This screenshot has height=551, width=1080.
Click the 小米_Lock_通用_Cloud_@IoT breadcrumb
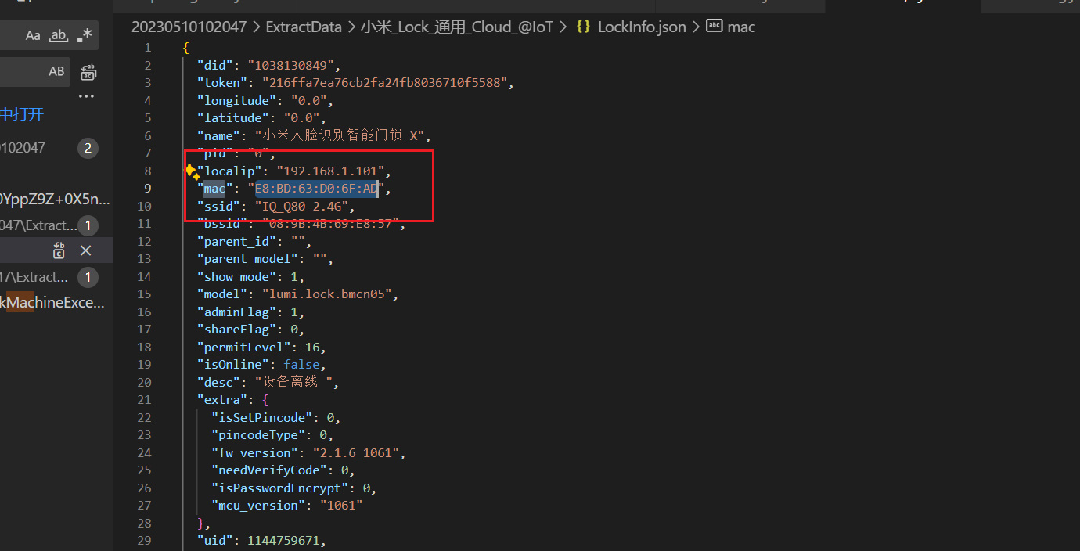[456, 27]
